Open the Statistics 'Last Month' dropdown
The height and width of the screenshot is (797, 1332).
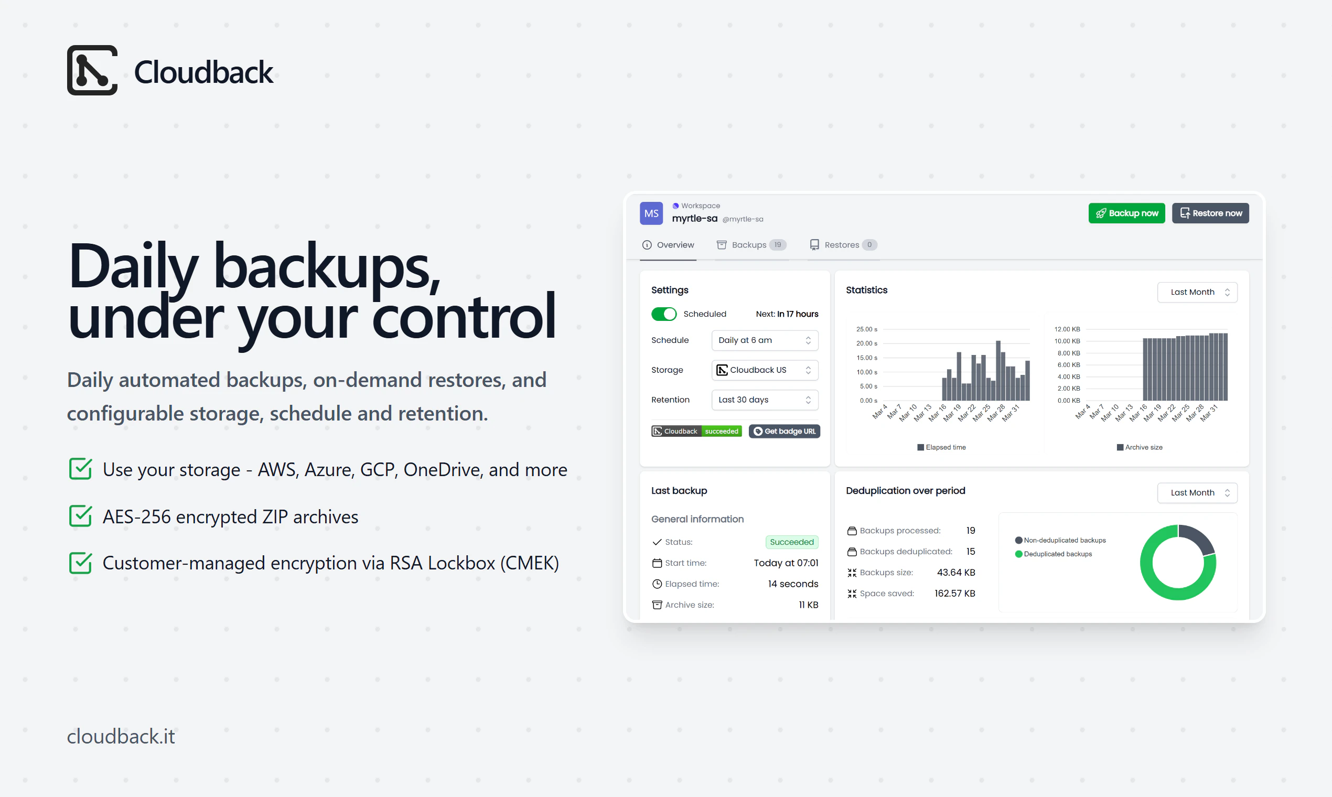(x=1197, y=292)
